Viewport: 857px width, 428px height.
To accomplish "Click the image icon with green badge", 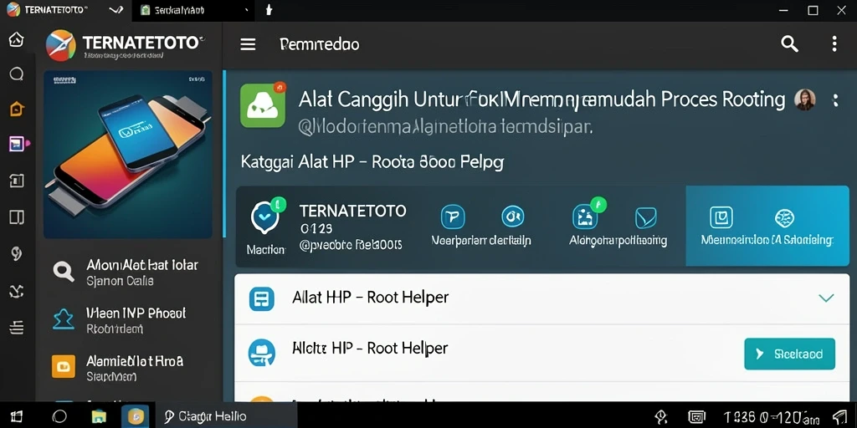I will (587, 215).
